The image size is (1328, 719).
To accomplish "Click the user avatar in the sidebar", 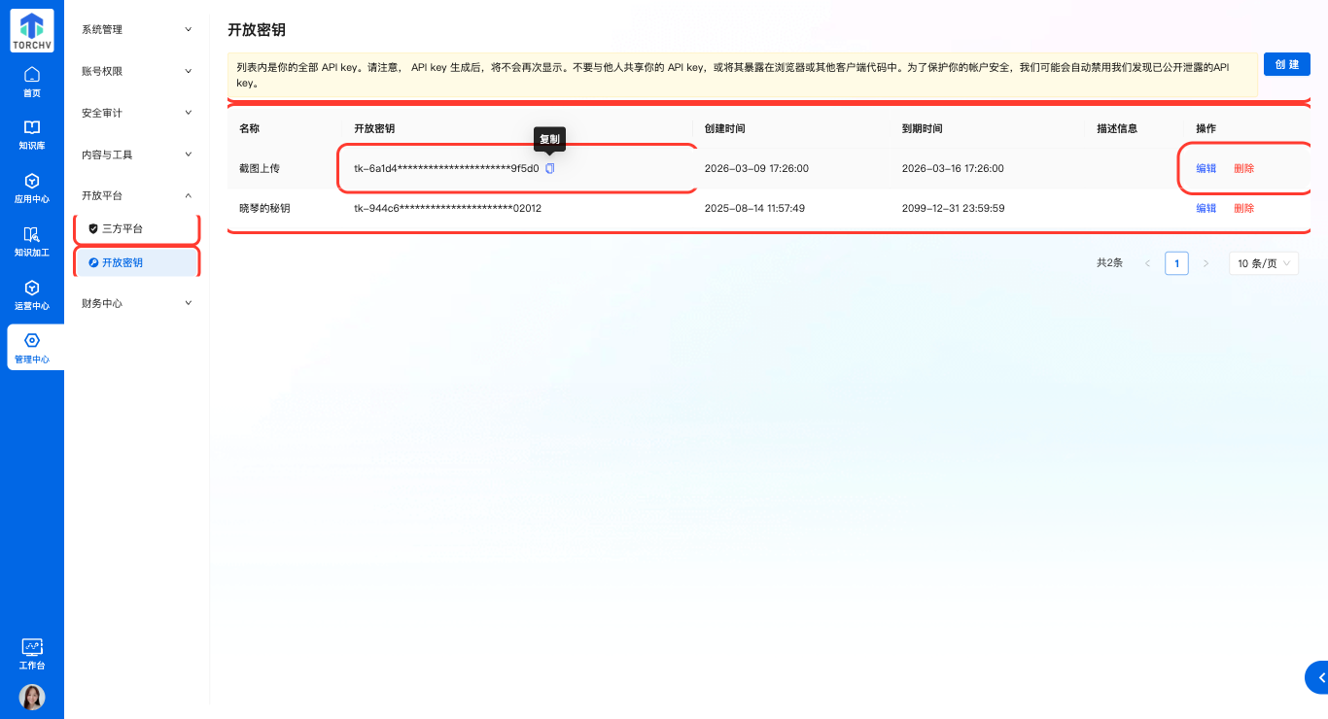I will pos(32,697).
